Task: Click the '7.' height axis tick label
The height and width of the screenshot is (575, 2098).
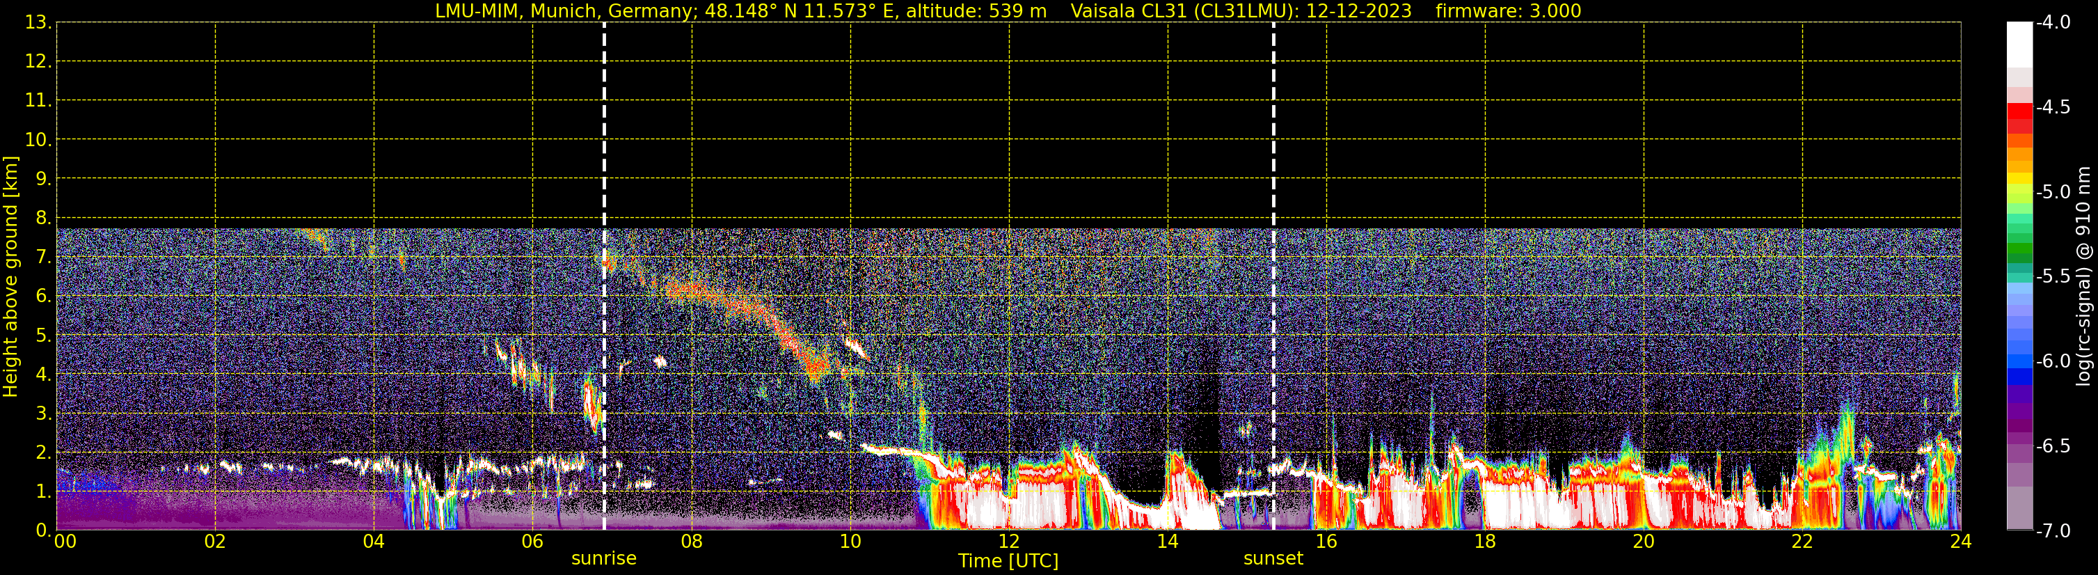Action: tap(44, 258)
